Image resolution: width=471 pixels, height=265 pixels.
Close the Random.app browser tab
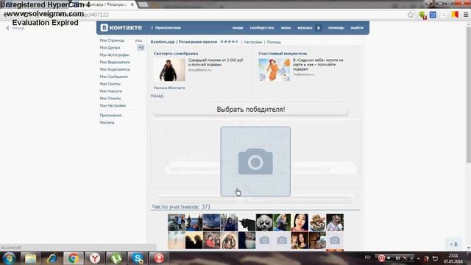click(x=132, y=4)
